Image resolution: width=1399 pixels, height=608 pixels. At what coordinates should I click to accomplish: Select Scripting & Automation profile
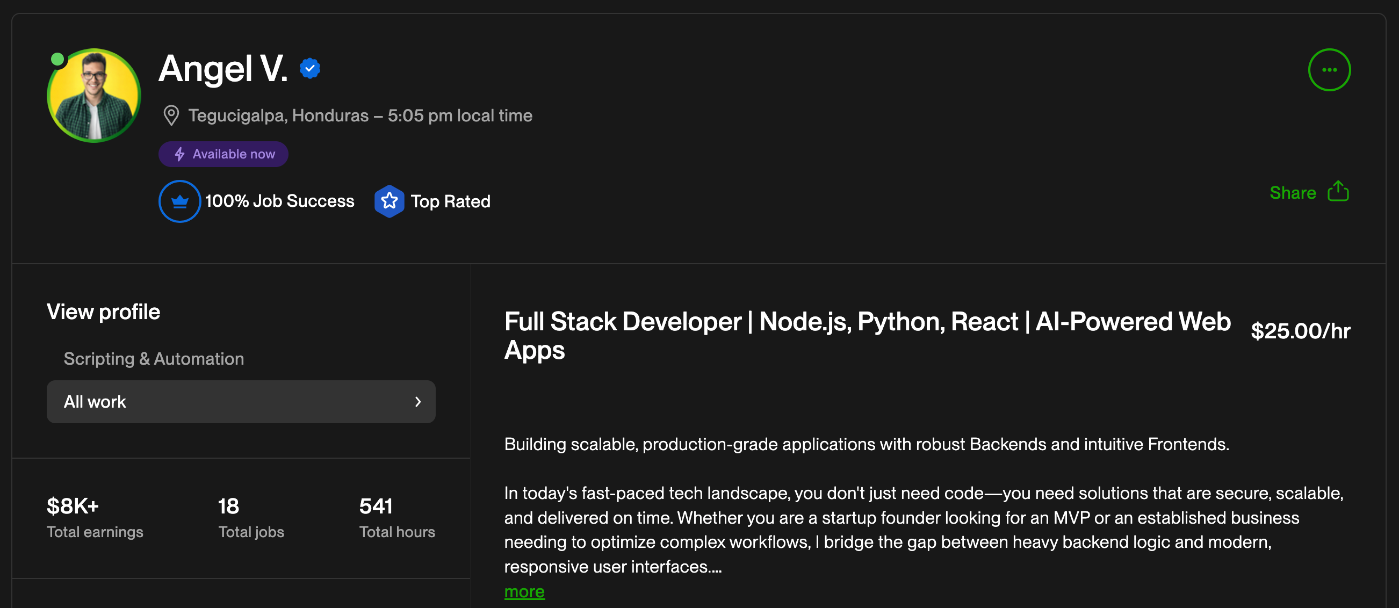point(154,359)
